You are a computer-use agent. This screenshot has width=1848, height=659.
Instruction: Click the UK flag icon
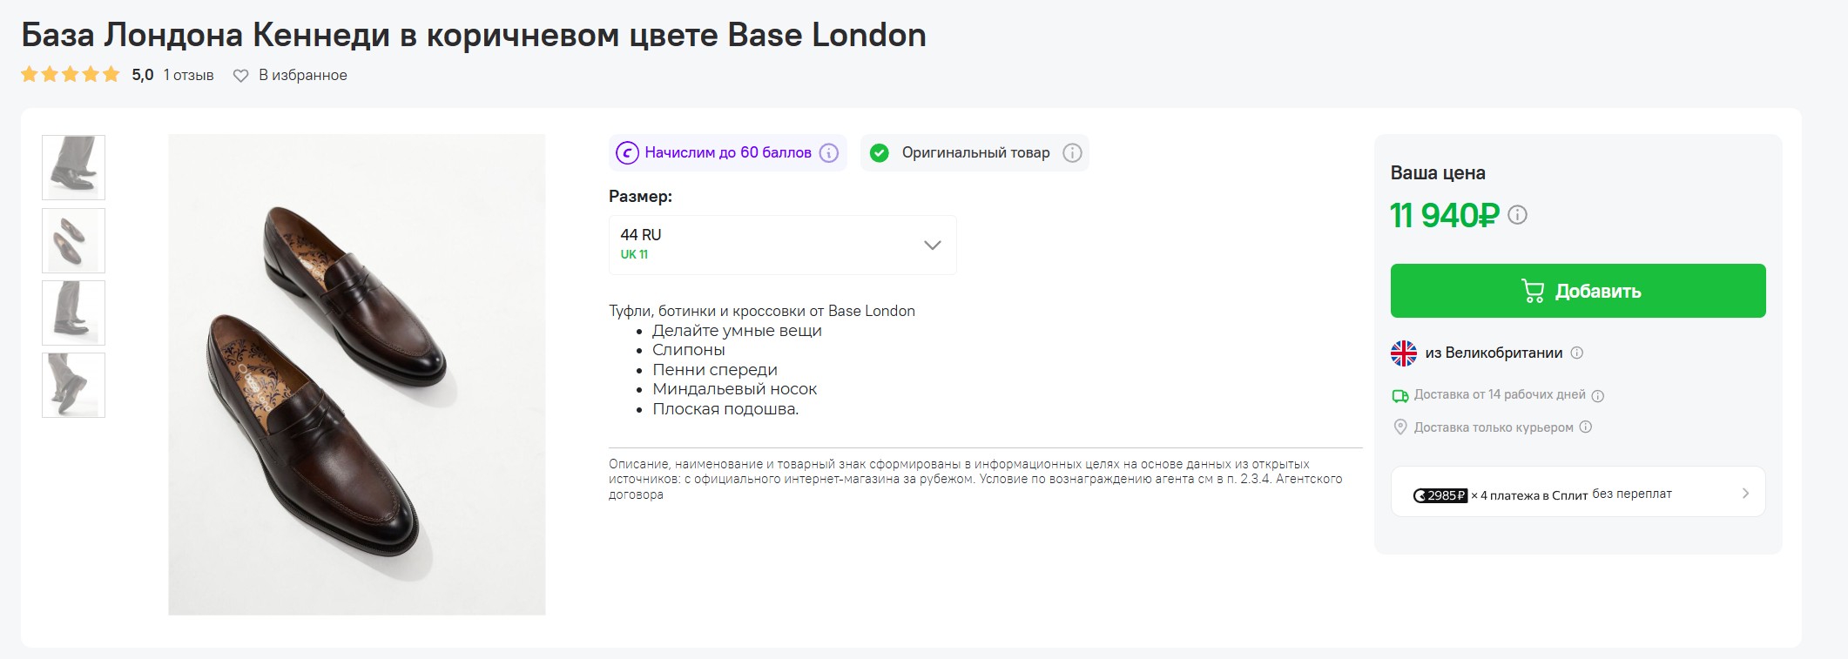[x=1404, y=353]
